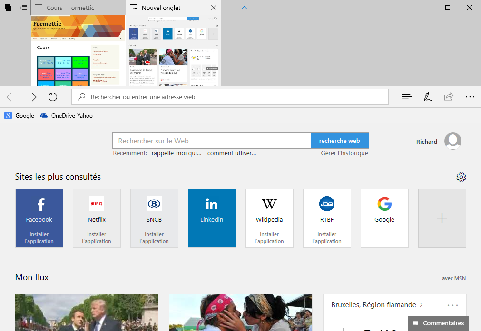Viewport: 481px width, 331px height.
Task: Click the Richard account name
Action: [426, 142]
